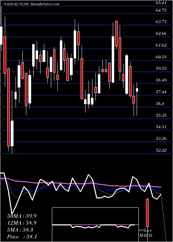Click the 62.66 price level label
The height and width of the screenshot is (242, 173).
point(161,34)
